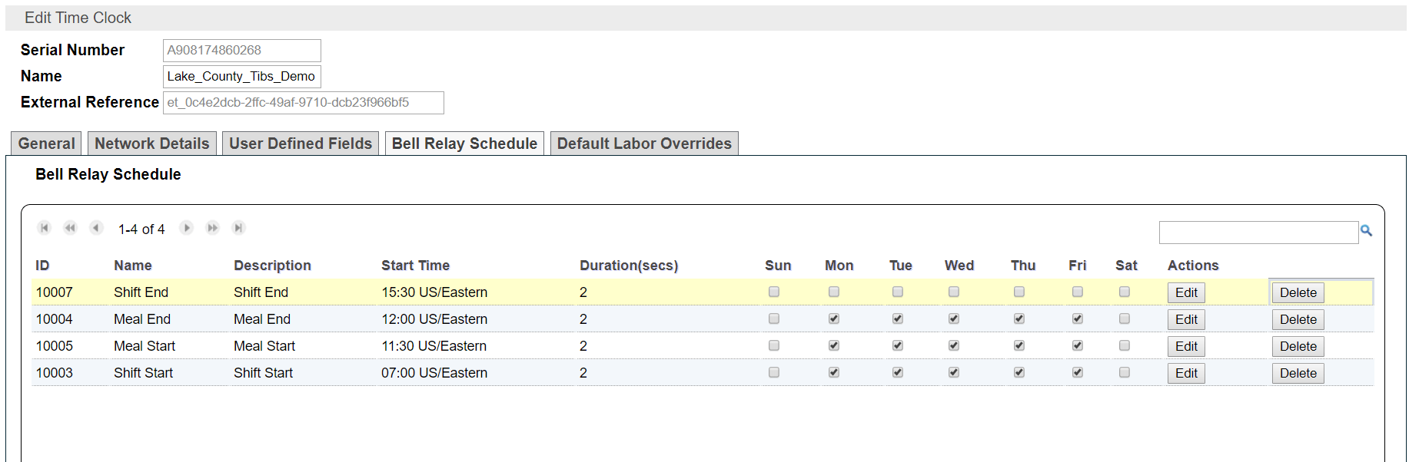The height and width of the screenshot is (462, 1419).
Task: Open the User Defined Fields tab
Action: [301, 144]
